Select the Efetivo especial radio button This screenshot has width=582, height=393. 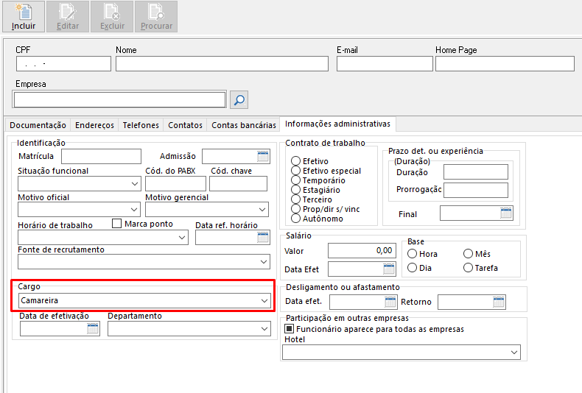pyautogui.click(x=296, y=171)
